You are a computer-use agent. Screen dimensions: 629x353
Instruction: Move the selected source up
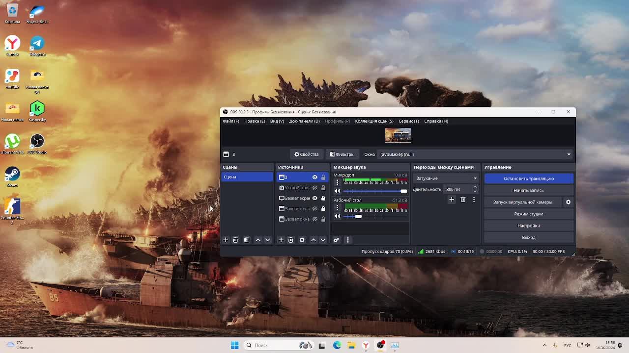pyautogui.click(x=314, y=240)
